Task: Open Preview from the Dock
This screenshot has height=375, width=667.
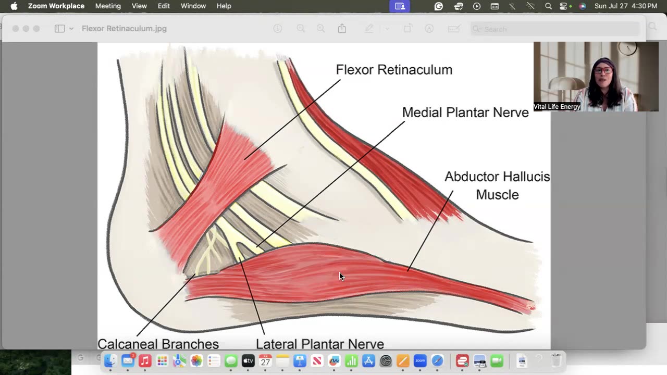Action: click(x=479, y=360)
